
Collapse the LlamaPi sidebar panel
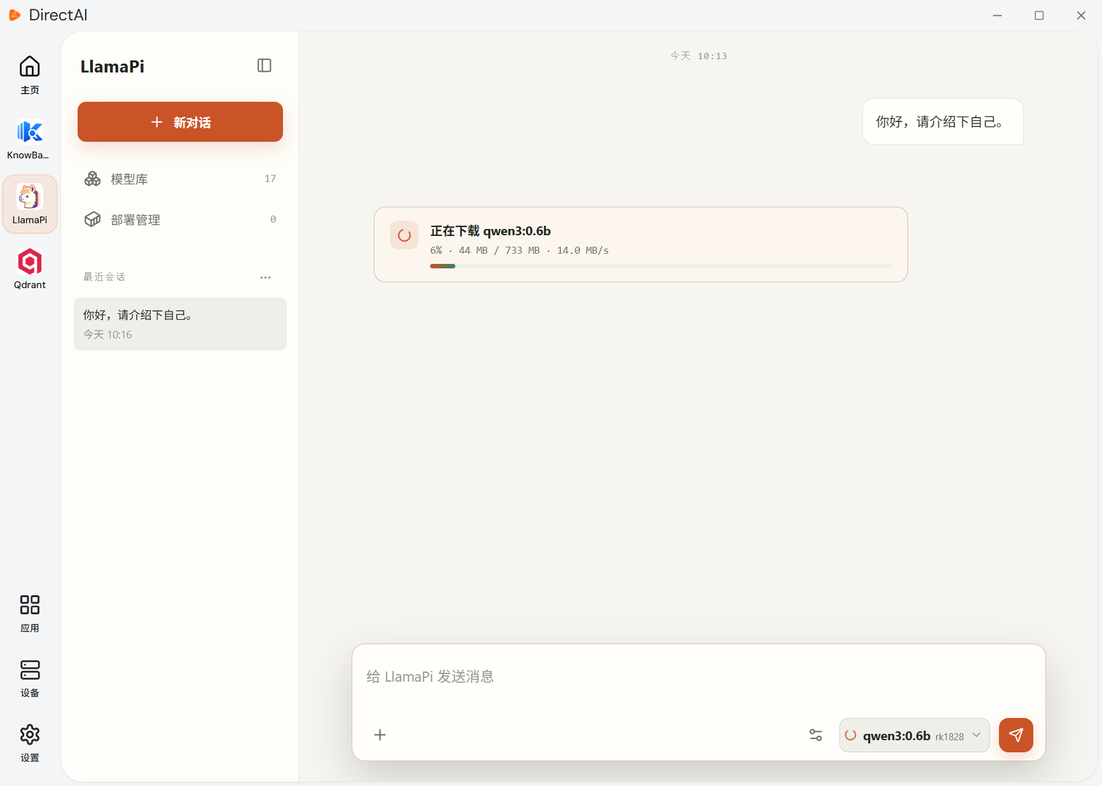(x=265, y=65)
